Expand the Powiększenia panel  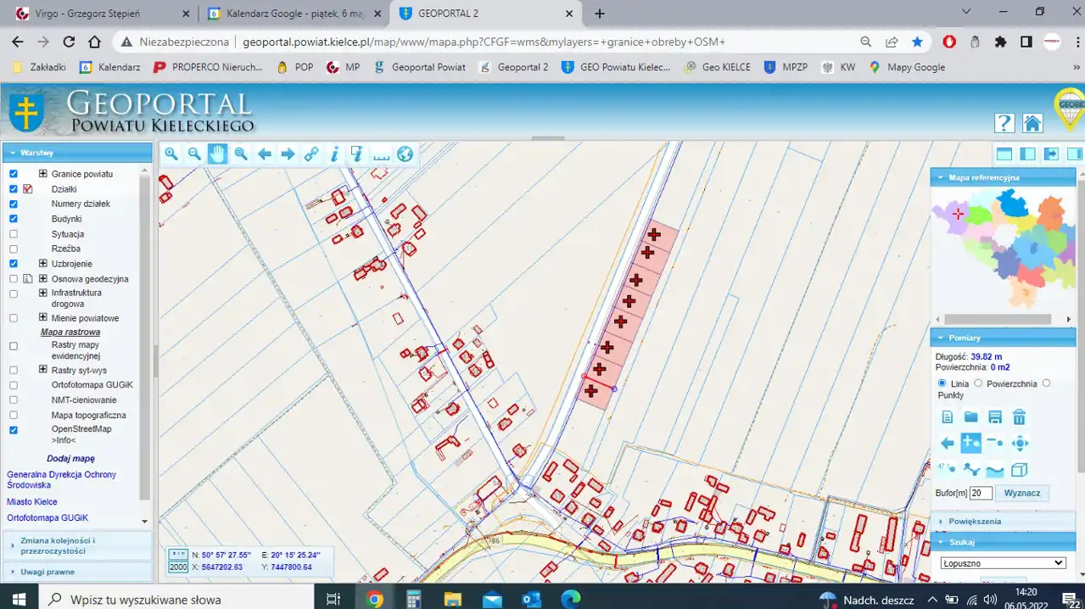(x=976, y=521)
